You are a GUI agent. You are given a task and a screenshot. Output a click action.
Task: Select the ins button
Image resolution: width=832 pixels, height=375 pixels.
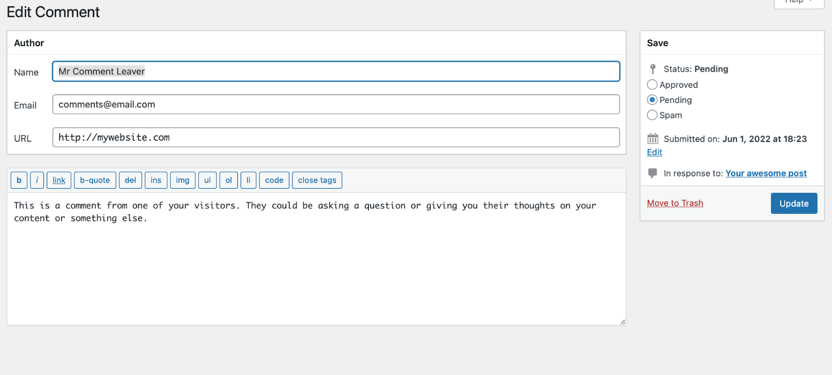(x=156, y=180)
